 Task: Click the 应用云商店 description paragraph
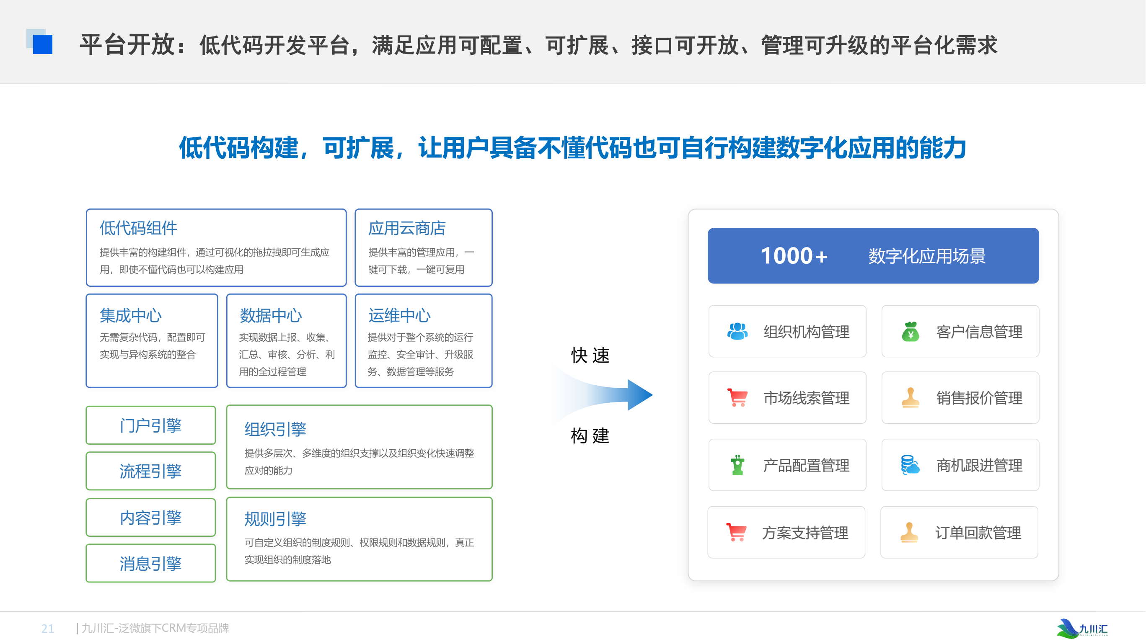coord(421,260)
